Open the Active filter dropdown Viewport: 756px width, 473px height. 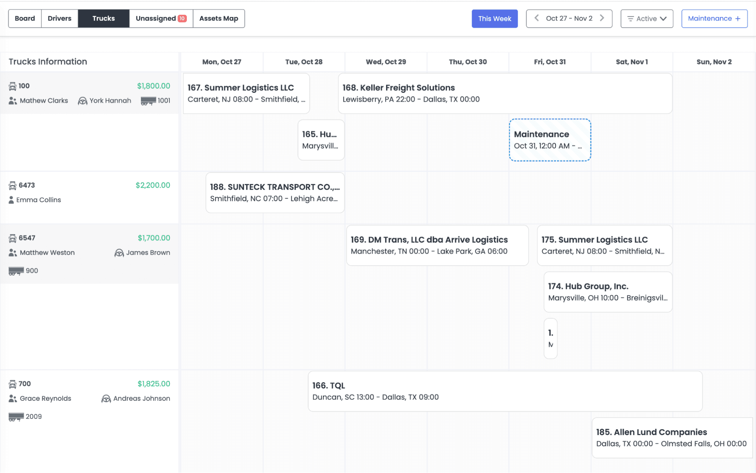click(x=647, y=19)
